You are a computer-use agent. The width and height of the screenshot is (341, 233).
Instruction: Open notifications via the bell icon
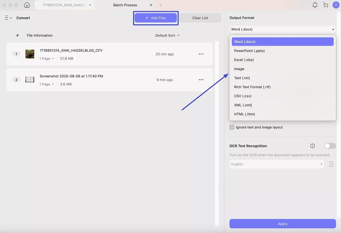pyautogui.click(x=315, y=5)
